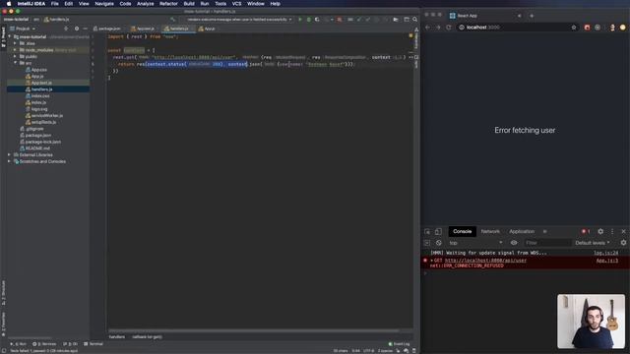Clear the DevTools console
Viewport: 630px width, 354px height.
[x=439, y=243]
